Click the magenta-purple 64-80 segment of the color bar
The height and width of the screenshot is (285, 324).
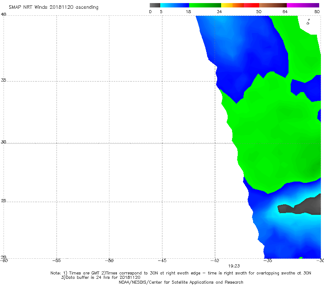tap(303, 5)
